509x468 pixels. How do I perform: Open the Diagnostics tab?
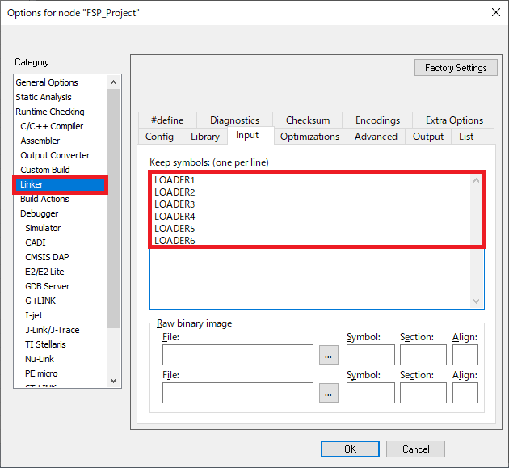[x=234, y=120]
